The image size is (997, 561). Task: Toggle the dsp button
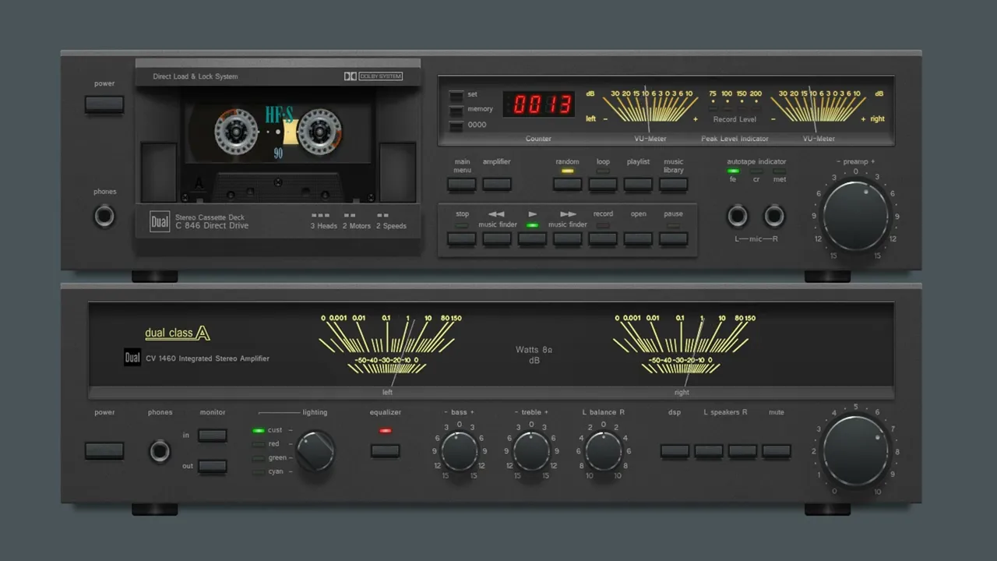pos(675,450)
